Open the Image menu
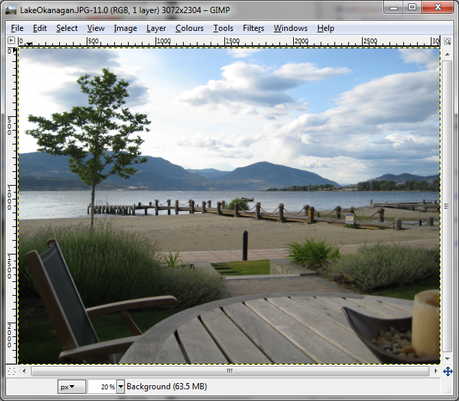This screenshot has height=401, width=459. 125,28
